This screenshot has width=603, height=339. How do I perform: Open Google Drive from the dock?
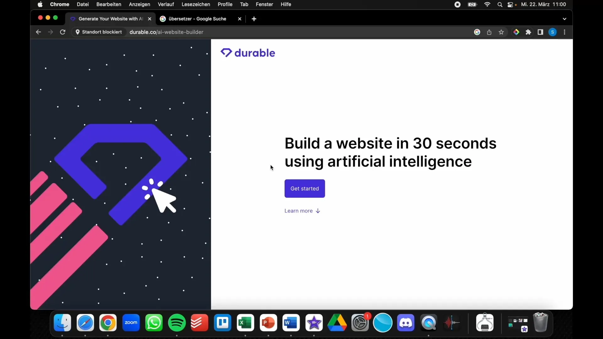(x=337, y=322)
